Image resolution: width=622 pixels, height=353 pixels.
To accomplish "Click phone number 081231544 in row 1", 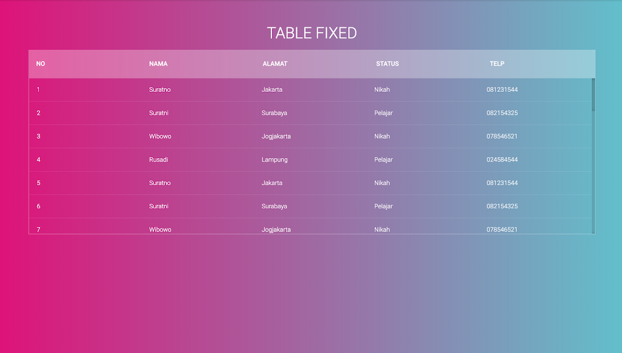I will [502, 90].
